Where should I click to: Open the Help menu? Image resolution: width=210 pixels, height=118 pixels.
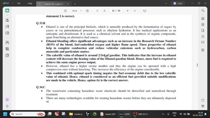pos(30,4)
